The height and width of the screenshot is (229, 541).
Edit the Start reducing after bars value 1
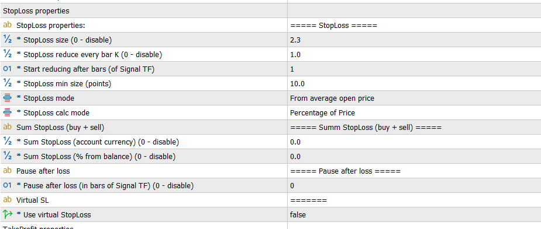[x=414, y=69]
